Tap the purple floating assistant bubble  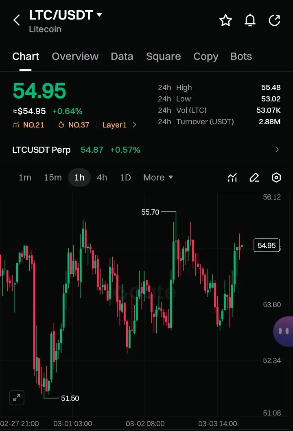(x=283, y=331)
